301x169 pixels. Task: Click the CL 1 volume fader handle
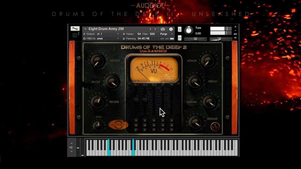(x=136, y=99)
